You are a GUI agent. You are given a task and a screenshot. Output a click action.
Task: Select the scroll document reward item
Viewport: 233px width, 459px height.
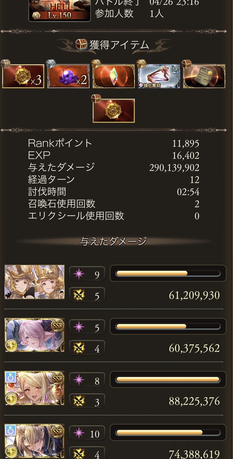204,76
